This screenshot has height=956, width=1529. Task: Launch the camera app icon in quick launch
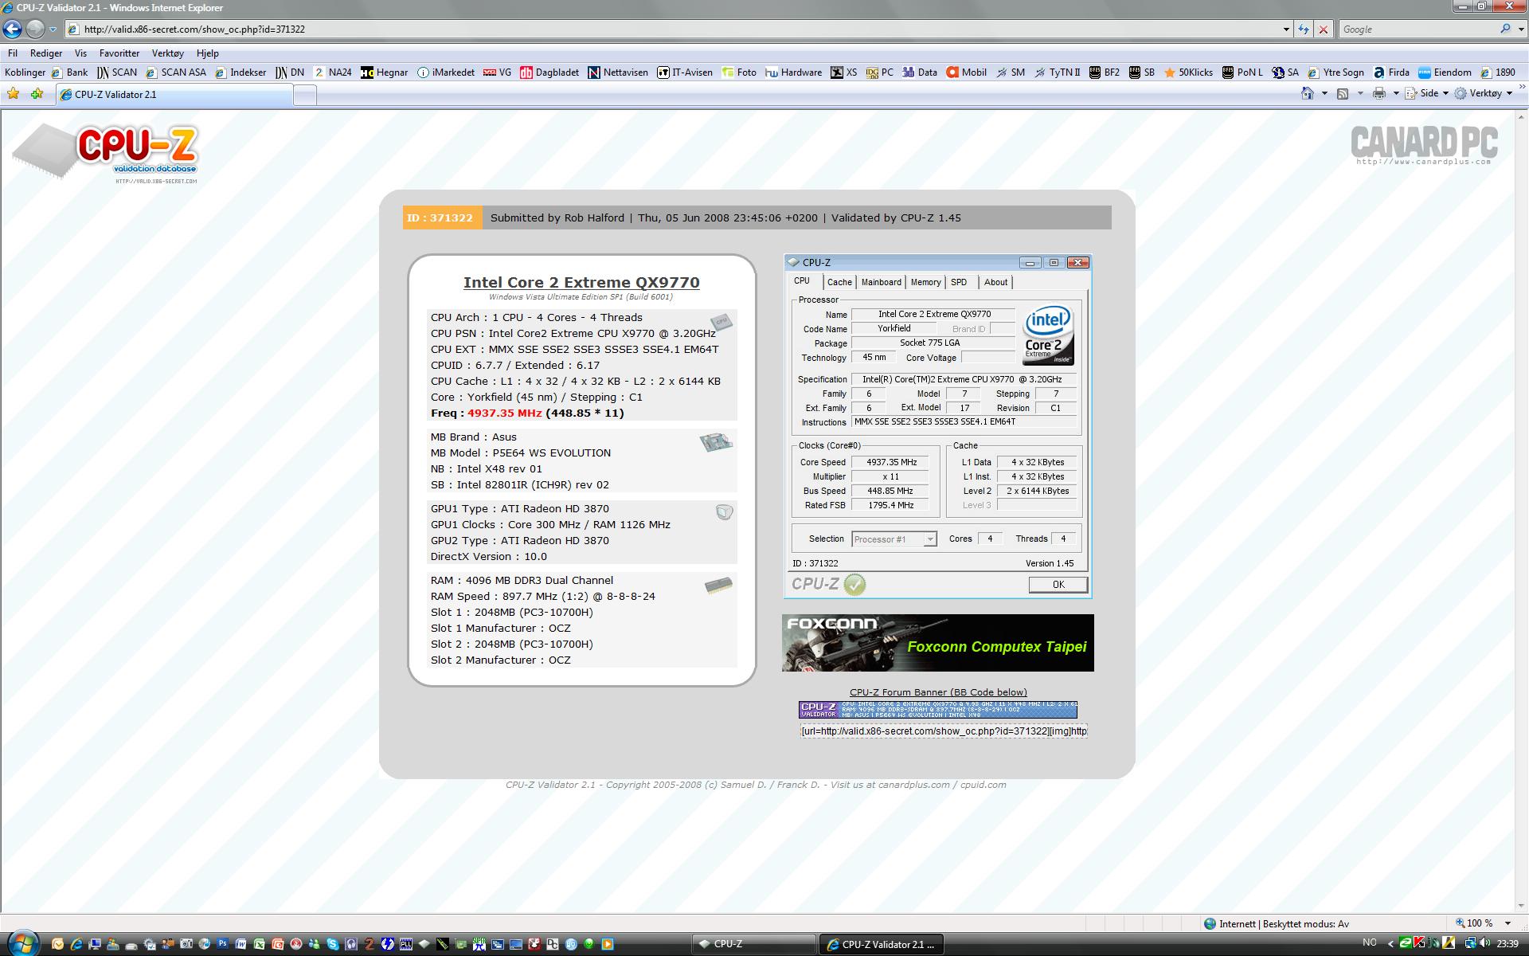pyautogui.click(x=186, y=944)
